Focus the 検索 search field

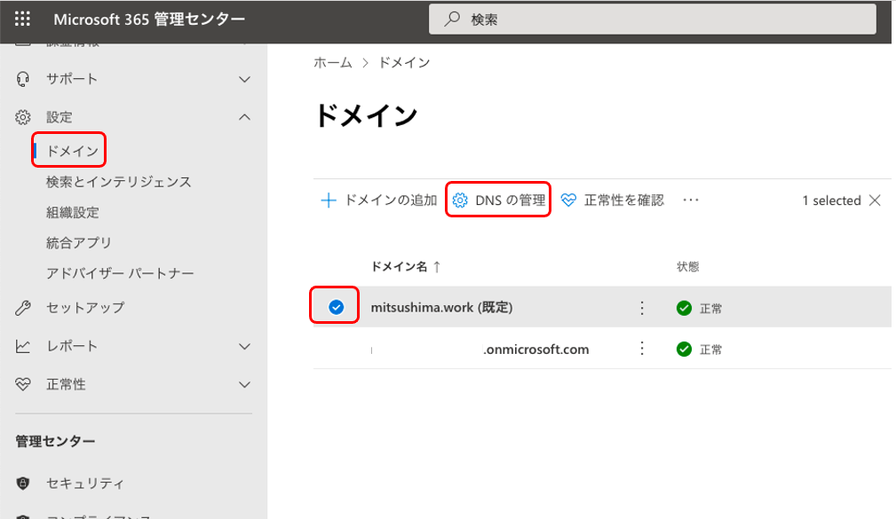(652, 19)
